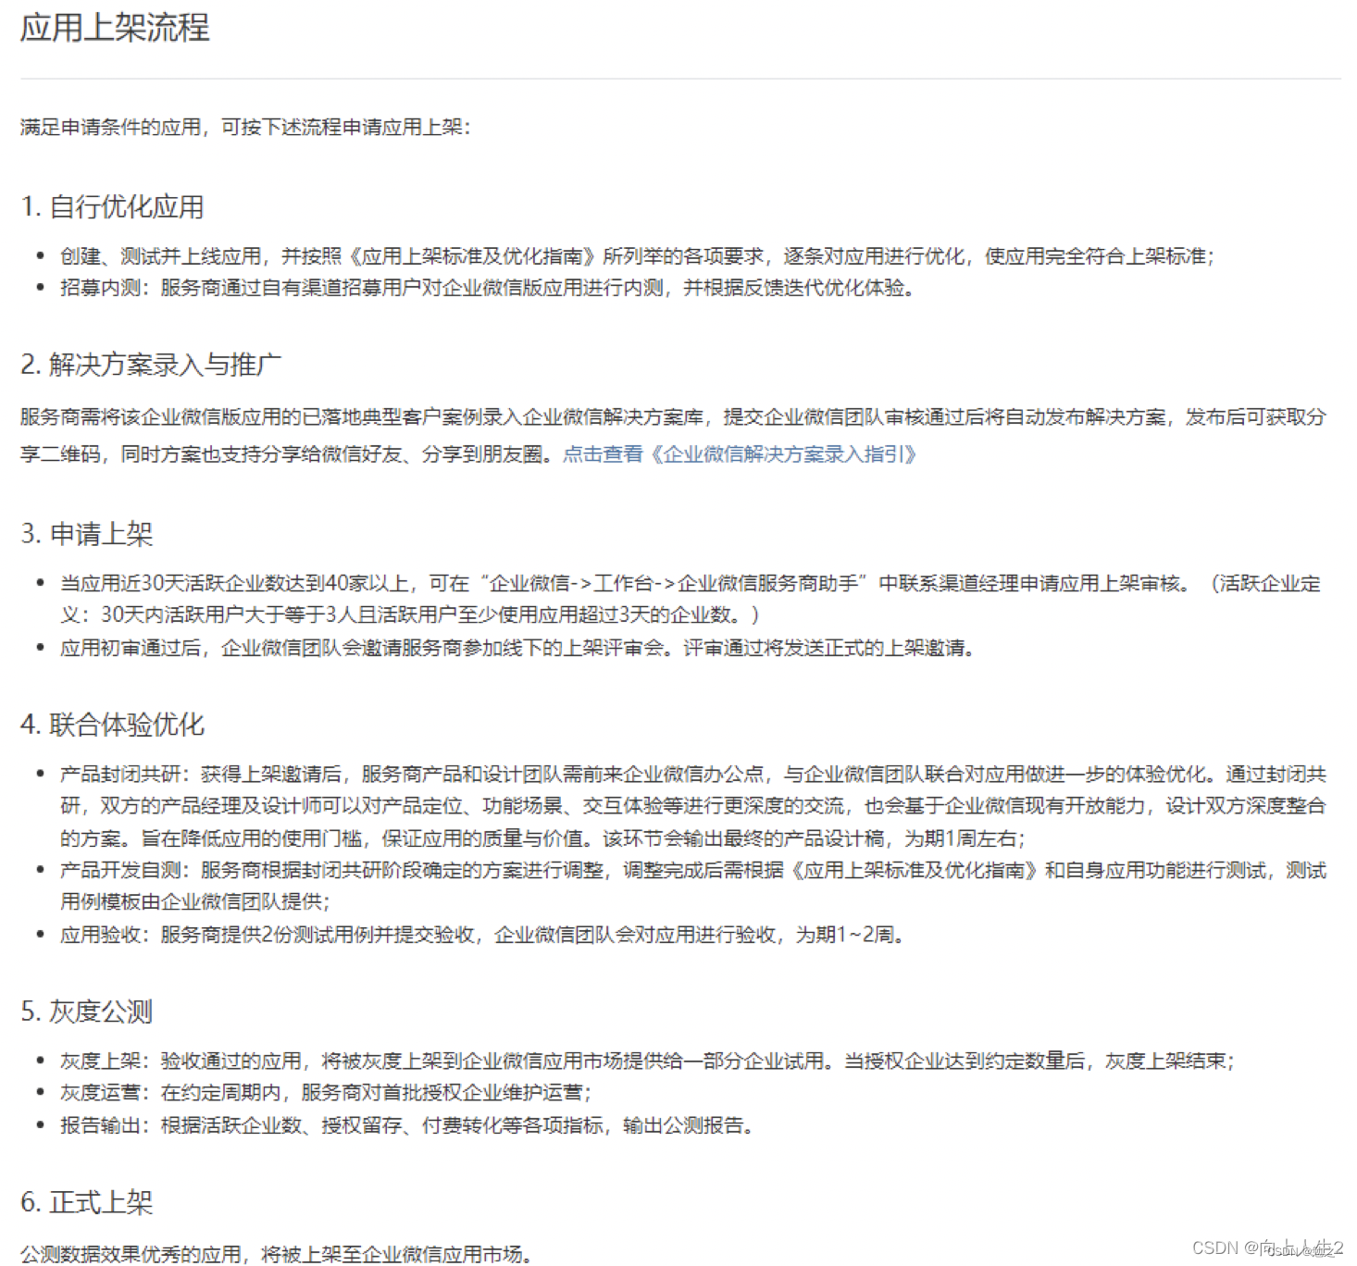
Task: Click the heading 5. 灰度公测
Action: coord(86,1012)
